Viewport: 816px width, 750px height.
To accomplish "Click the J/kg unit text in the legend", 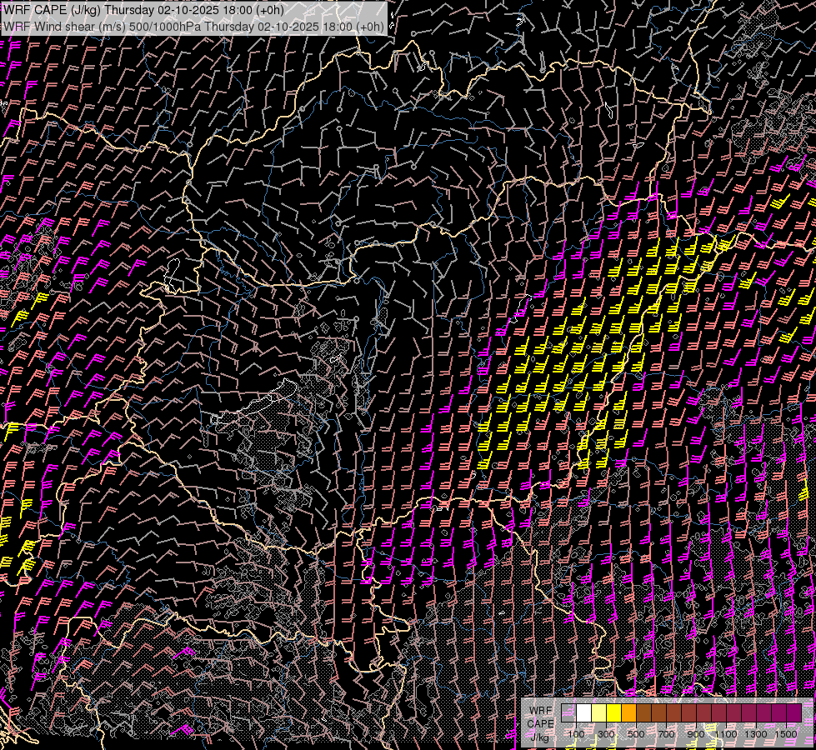I will click(539, 737).
